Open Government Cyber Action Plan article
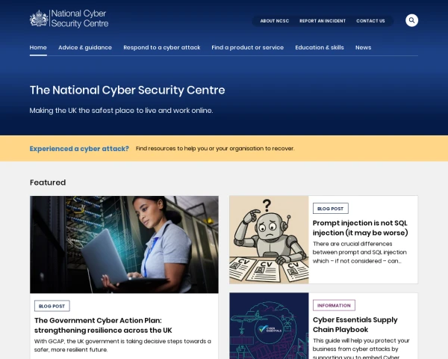The height and width of the screenshot is (359, 448). [103, 325]
